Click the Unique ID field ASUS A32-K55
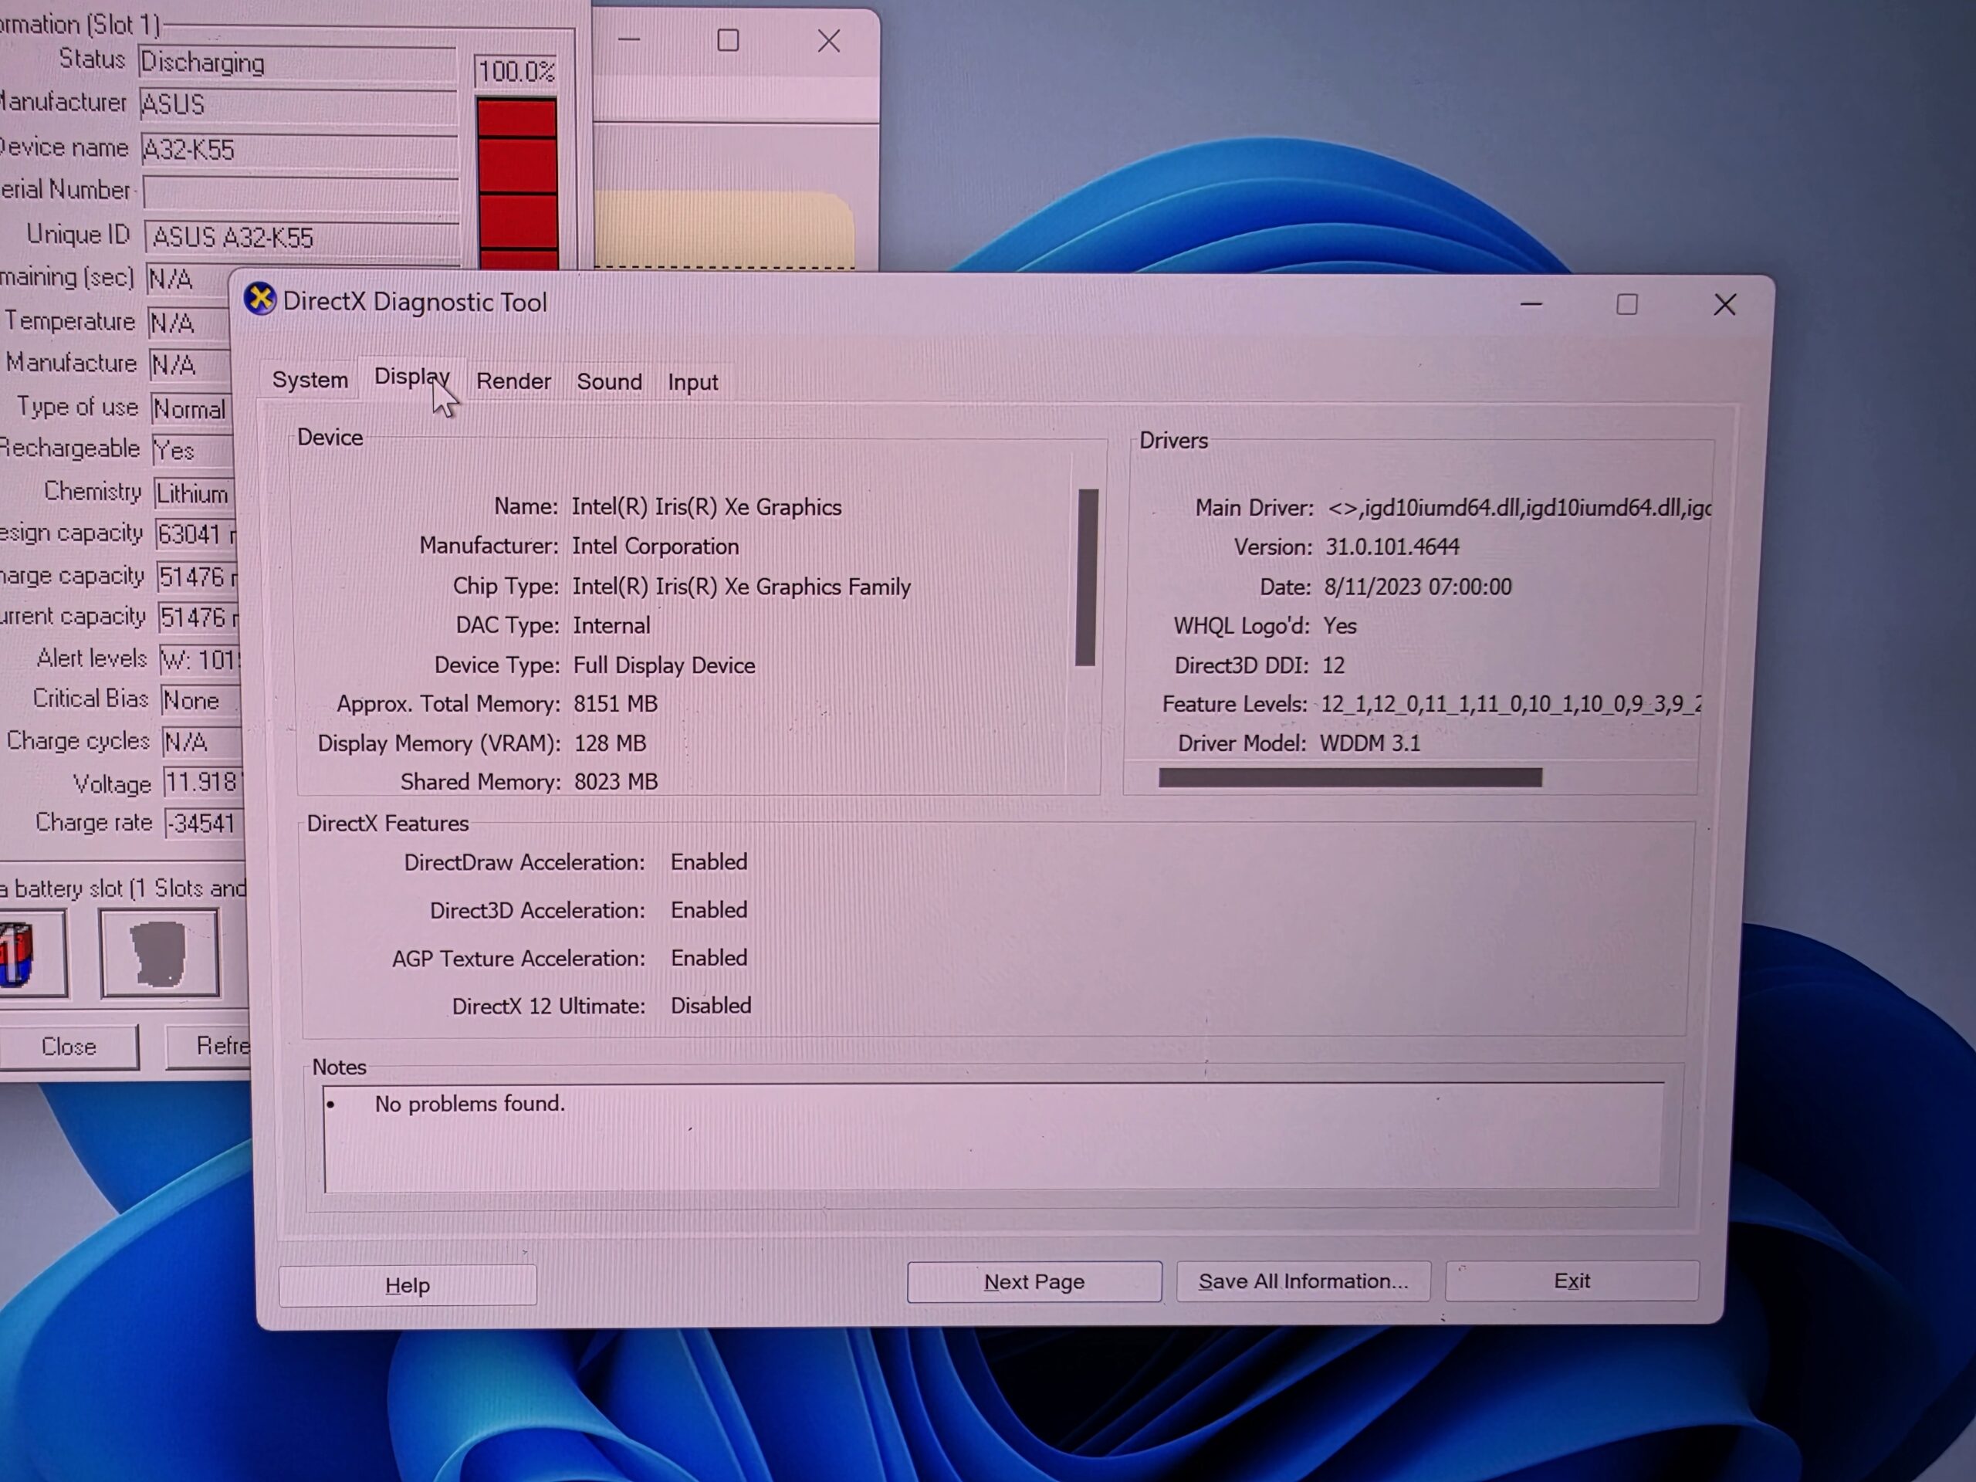 click(x=302, y=238)
